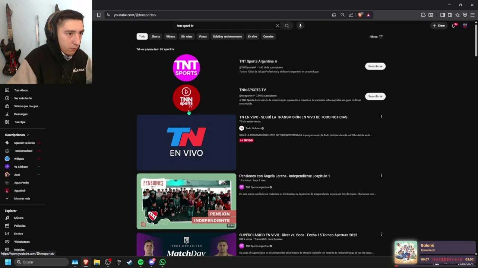The width and height of the screenshot is (478, 268).
Task: Open Spinnin' Records subscription
Action: [x=24, y=143]
